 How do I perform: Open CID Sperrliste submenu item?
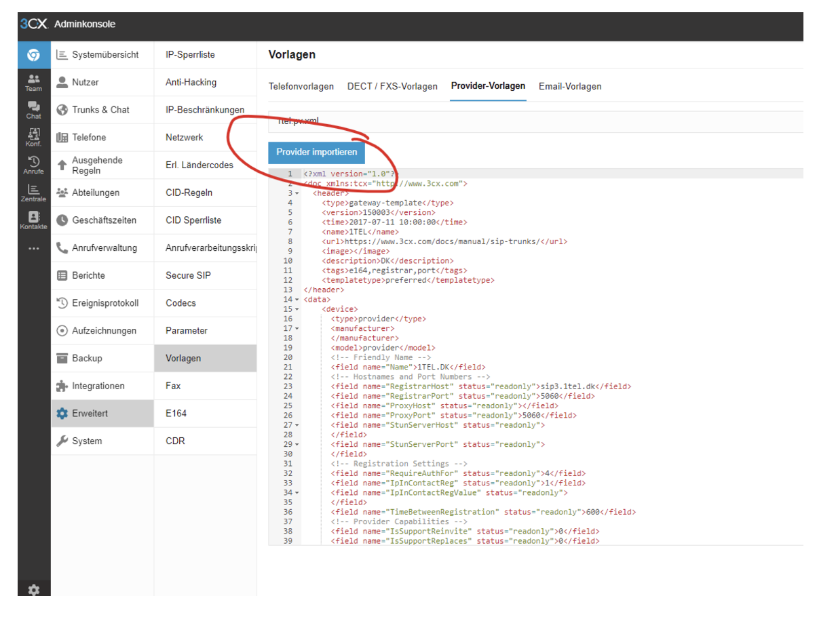(206, 220)
